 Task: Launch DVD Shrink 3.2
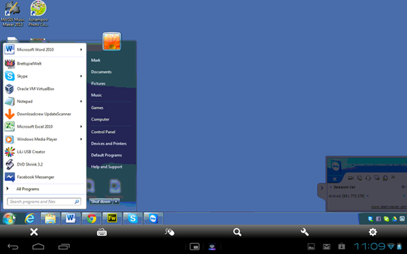pos(44,164)
